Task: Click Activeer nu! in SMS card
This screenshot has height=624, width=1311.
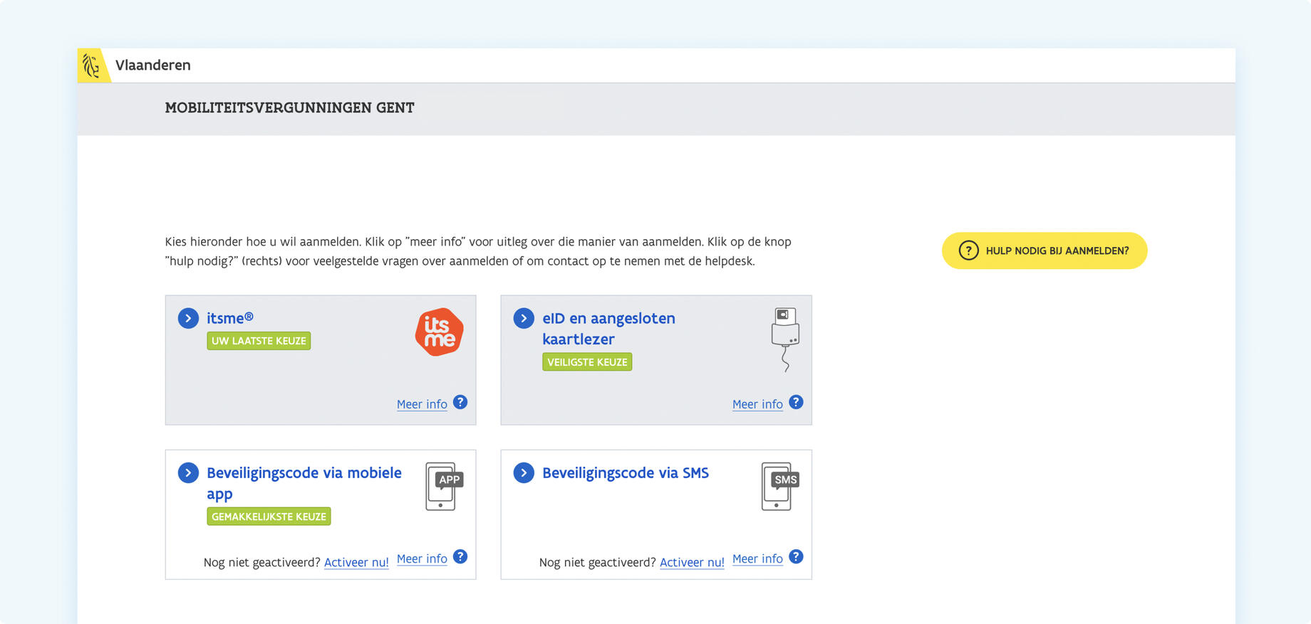Action: (692, 562)
